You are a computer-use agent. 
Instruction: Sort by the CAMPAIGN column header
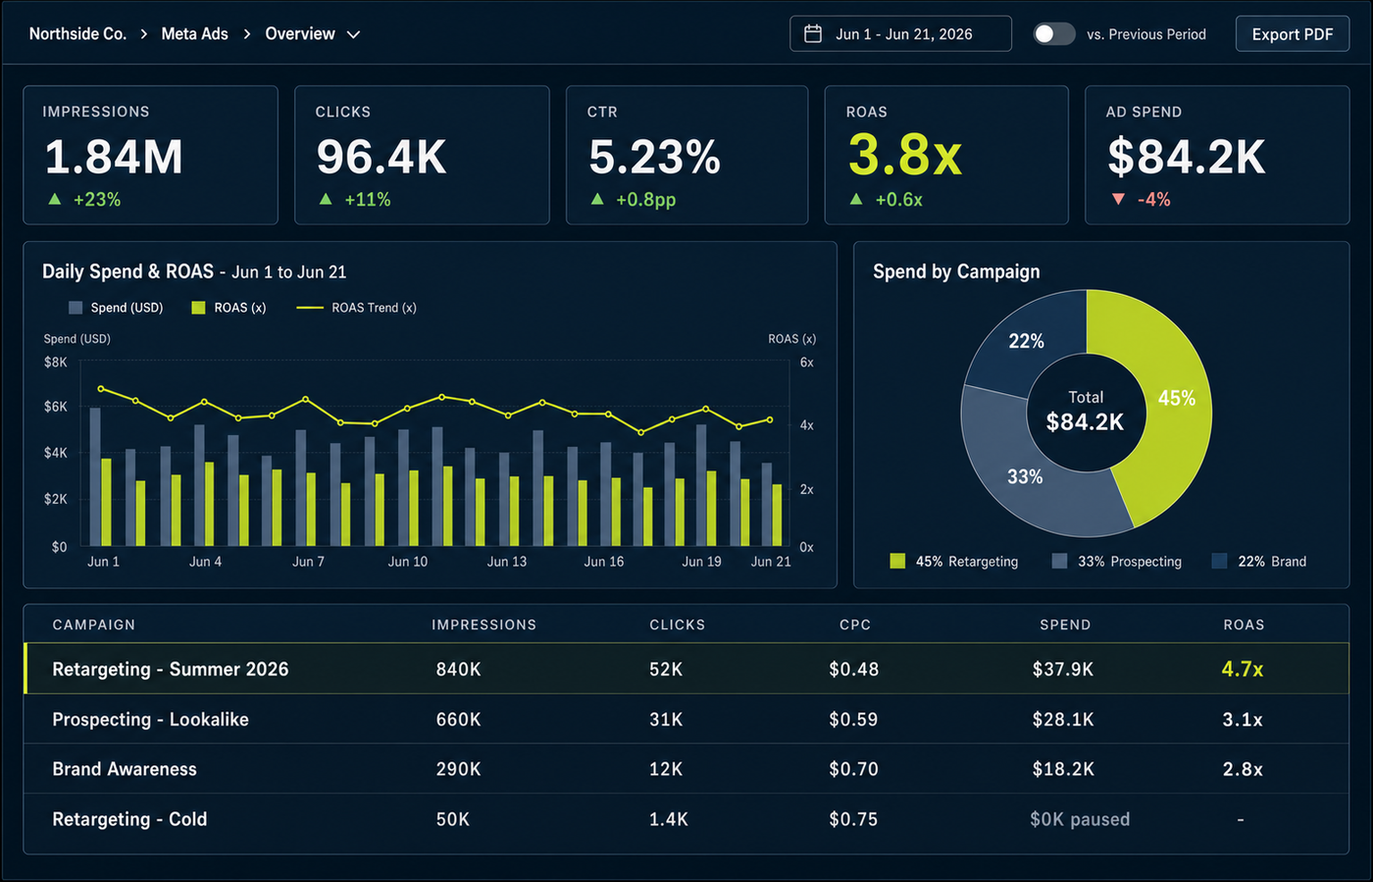point(94,624)
